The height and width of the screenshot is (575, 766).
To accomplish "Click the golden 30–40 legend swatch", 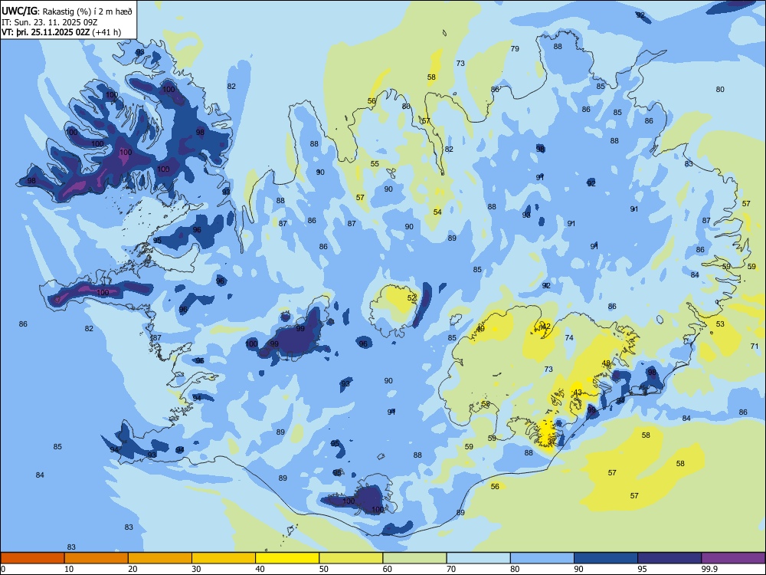I will tap(224, 558).
